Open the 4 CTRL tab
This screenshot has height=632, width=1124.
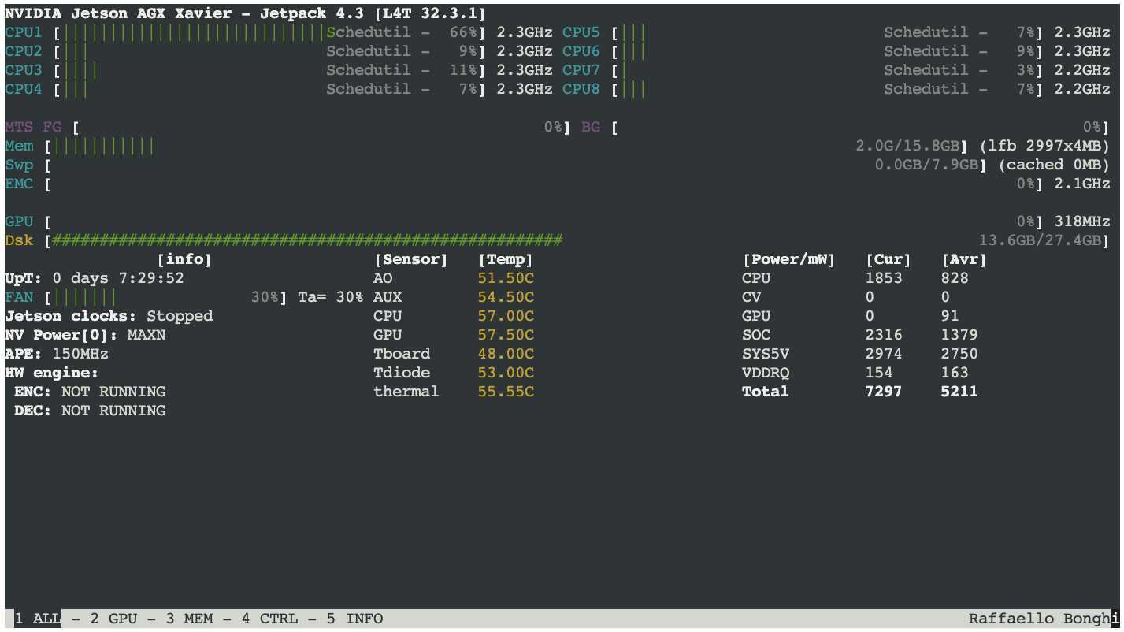[x=269, y=619]
